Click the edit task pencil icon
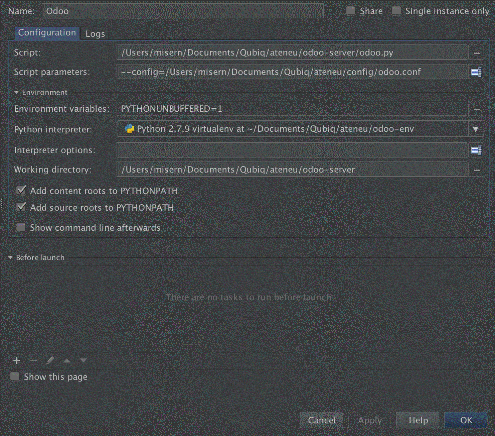495x436 pixels. (50, 360)
